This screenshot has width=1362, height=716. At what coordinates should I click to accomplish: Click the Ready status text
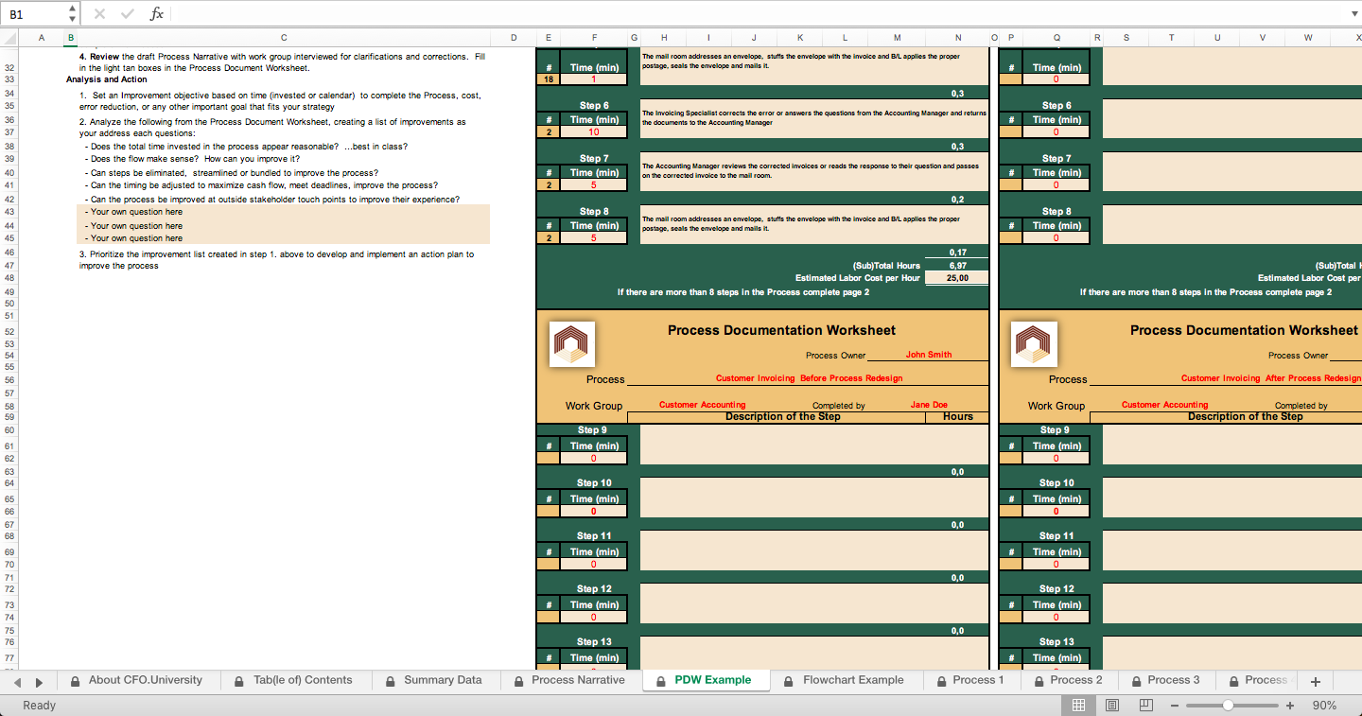click(x=39, y=706)
